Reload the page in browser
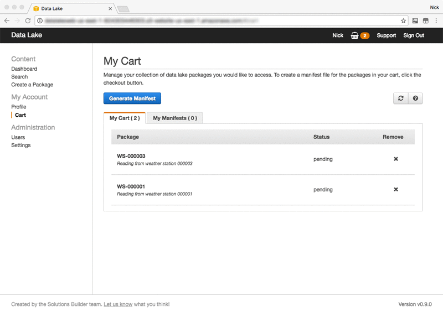The height and width of the screenshot is (317, 443). pos(28,20)
